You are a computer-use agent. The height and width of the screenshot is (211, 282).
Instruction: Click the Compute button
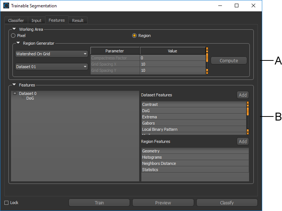[229, 61]
